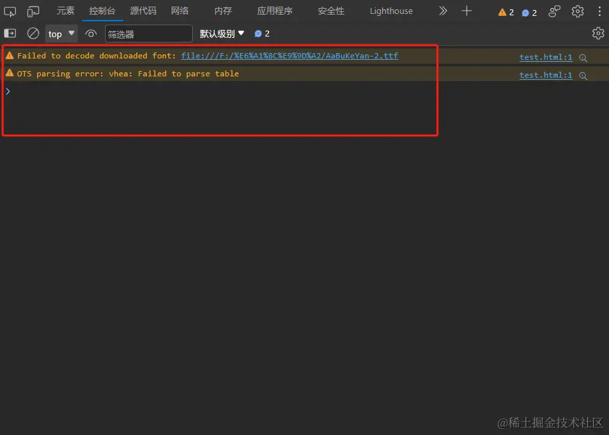Open DevTools settings gear in top bar
The width and height of the screenshot is (609, 435).
coord(578,11)
